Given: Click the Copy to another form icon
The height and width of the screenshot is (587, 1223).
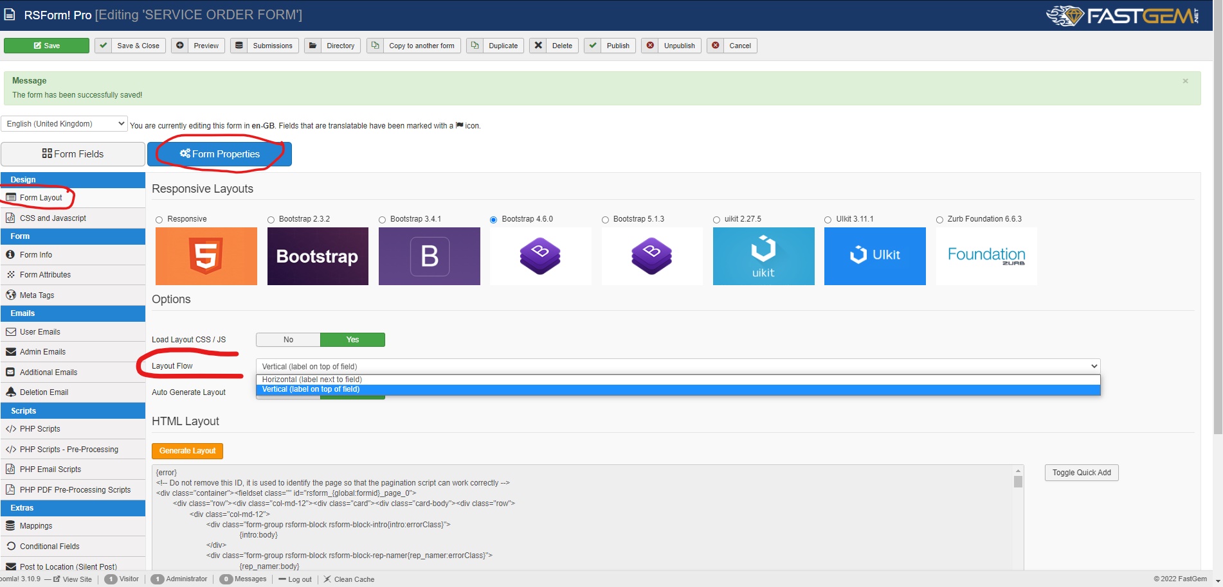Looking at the screenshot, I should click(375, 46).
